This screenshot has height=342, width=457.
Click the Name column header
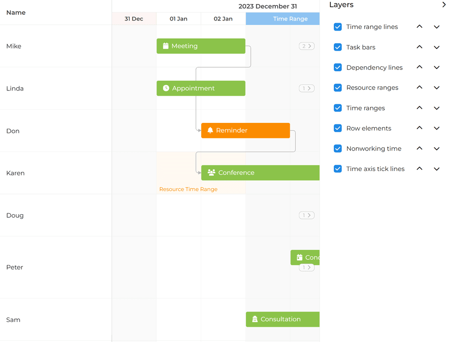[16, 12]
